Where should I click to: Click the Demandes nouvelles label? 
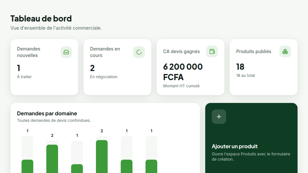pyautogui.click(x=29, y=52)
